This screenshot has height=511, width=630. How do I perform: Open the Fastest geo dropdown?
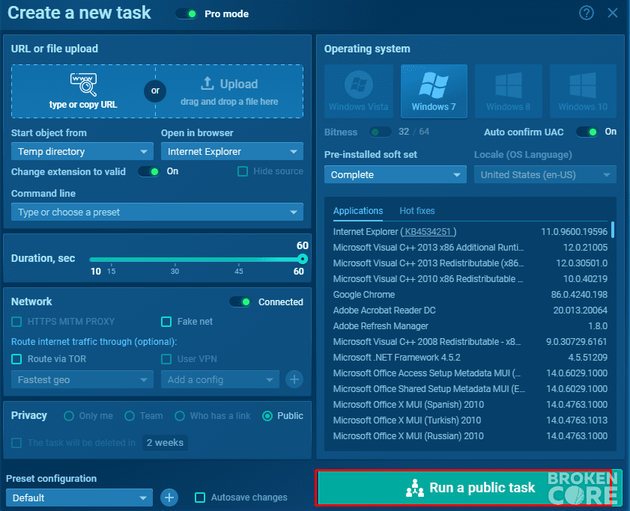[x=82, y=379]
